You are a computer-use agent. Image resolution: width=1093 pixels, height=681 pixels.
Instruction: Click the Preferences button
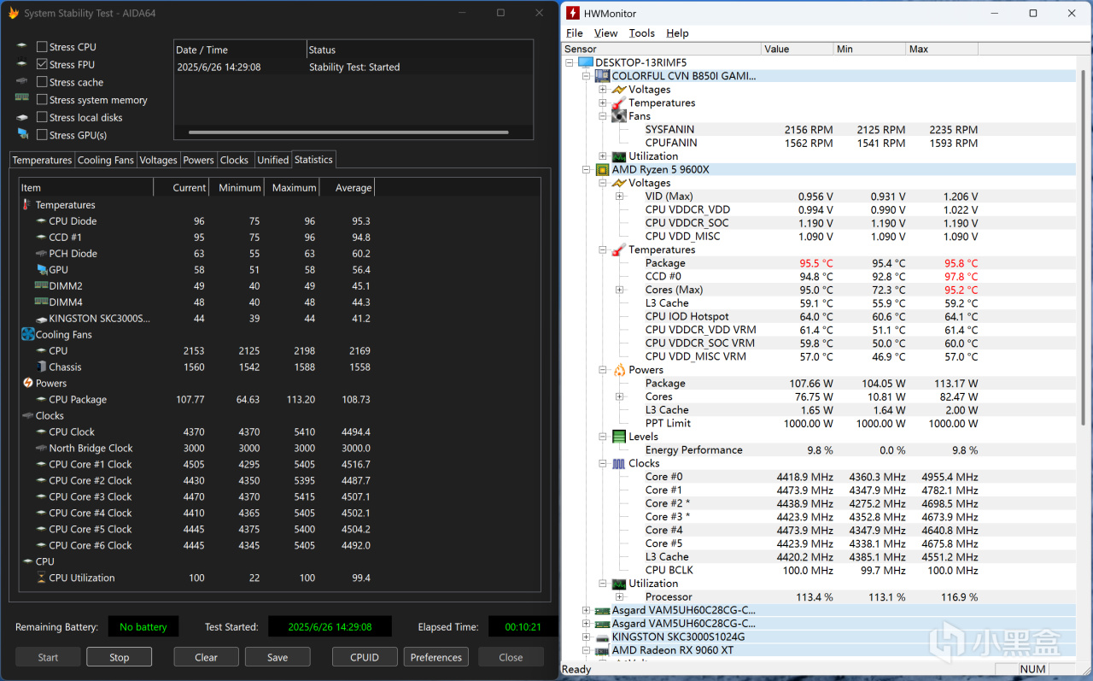(435, 657)
